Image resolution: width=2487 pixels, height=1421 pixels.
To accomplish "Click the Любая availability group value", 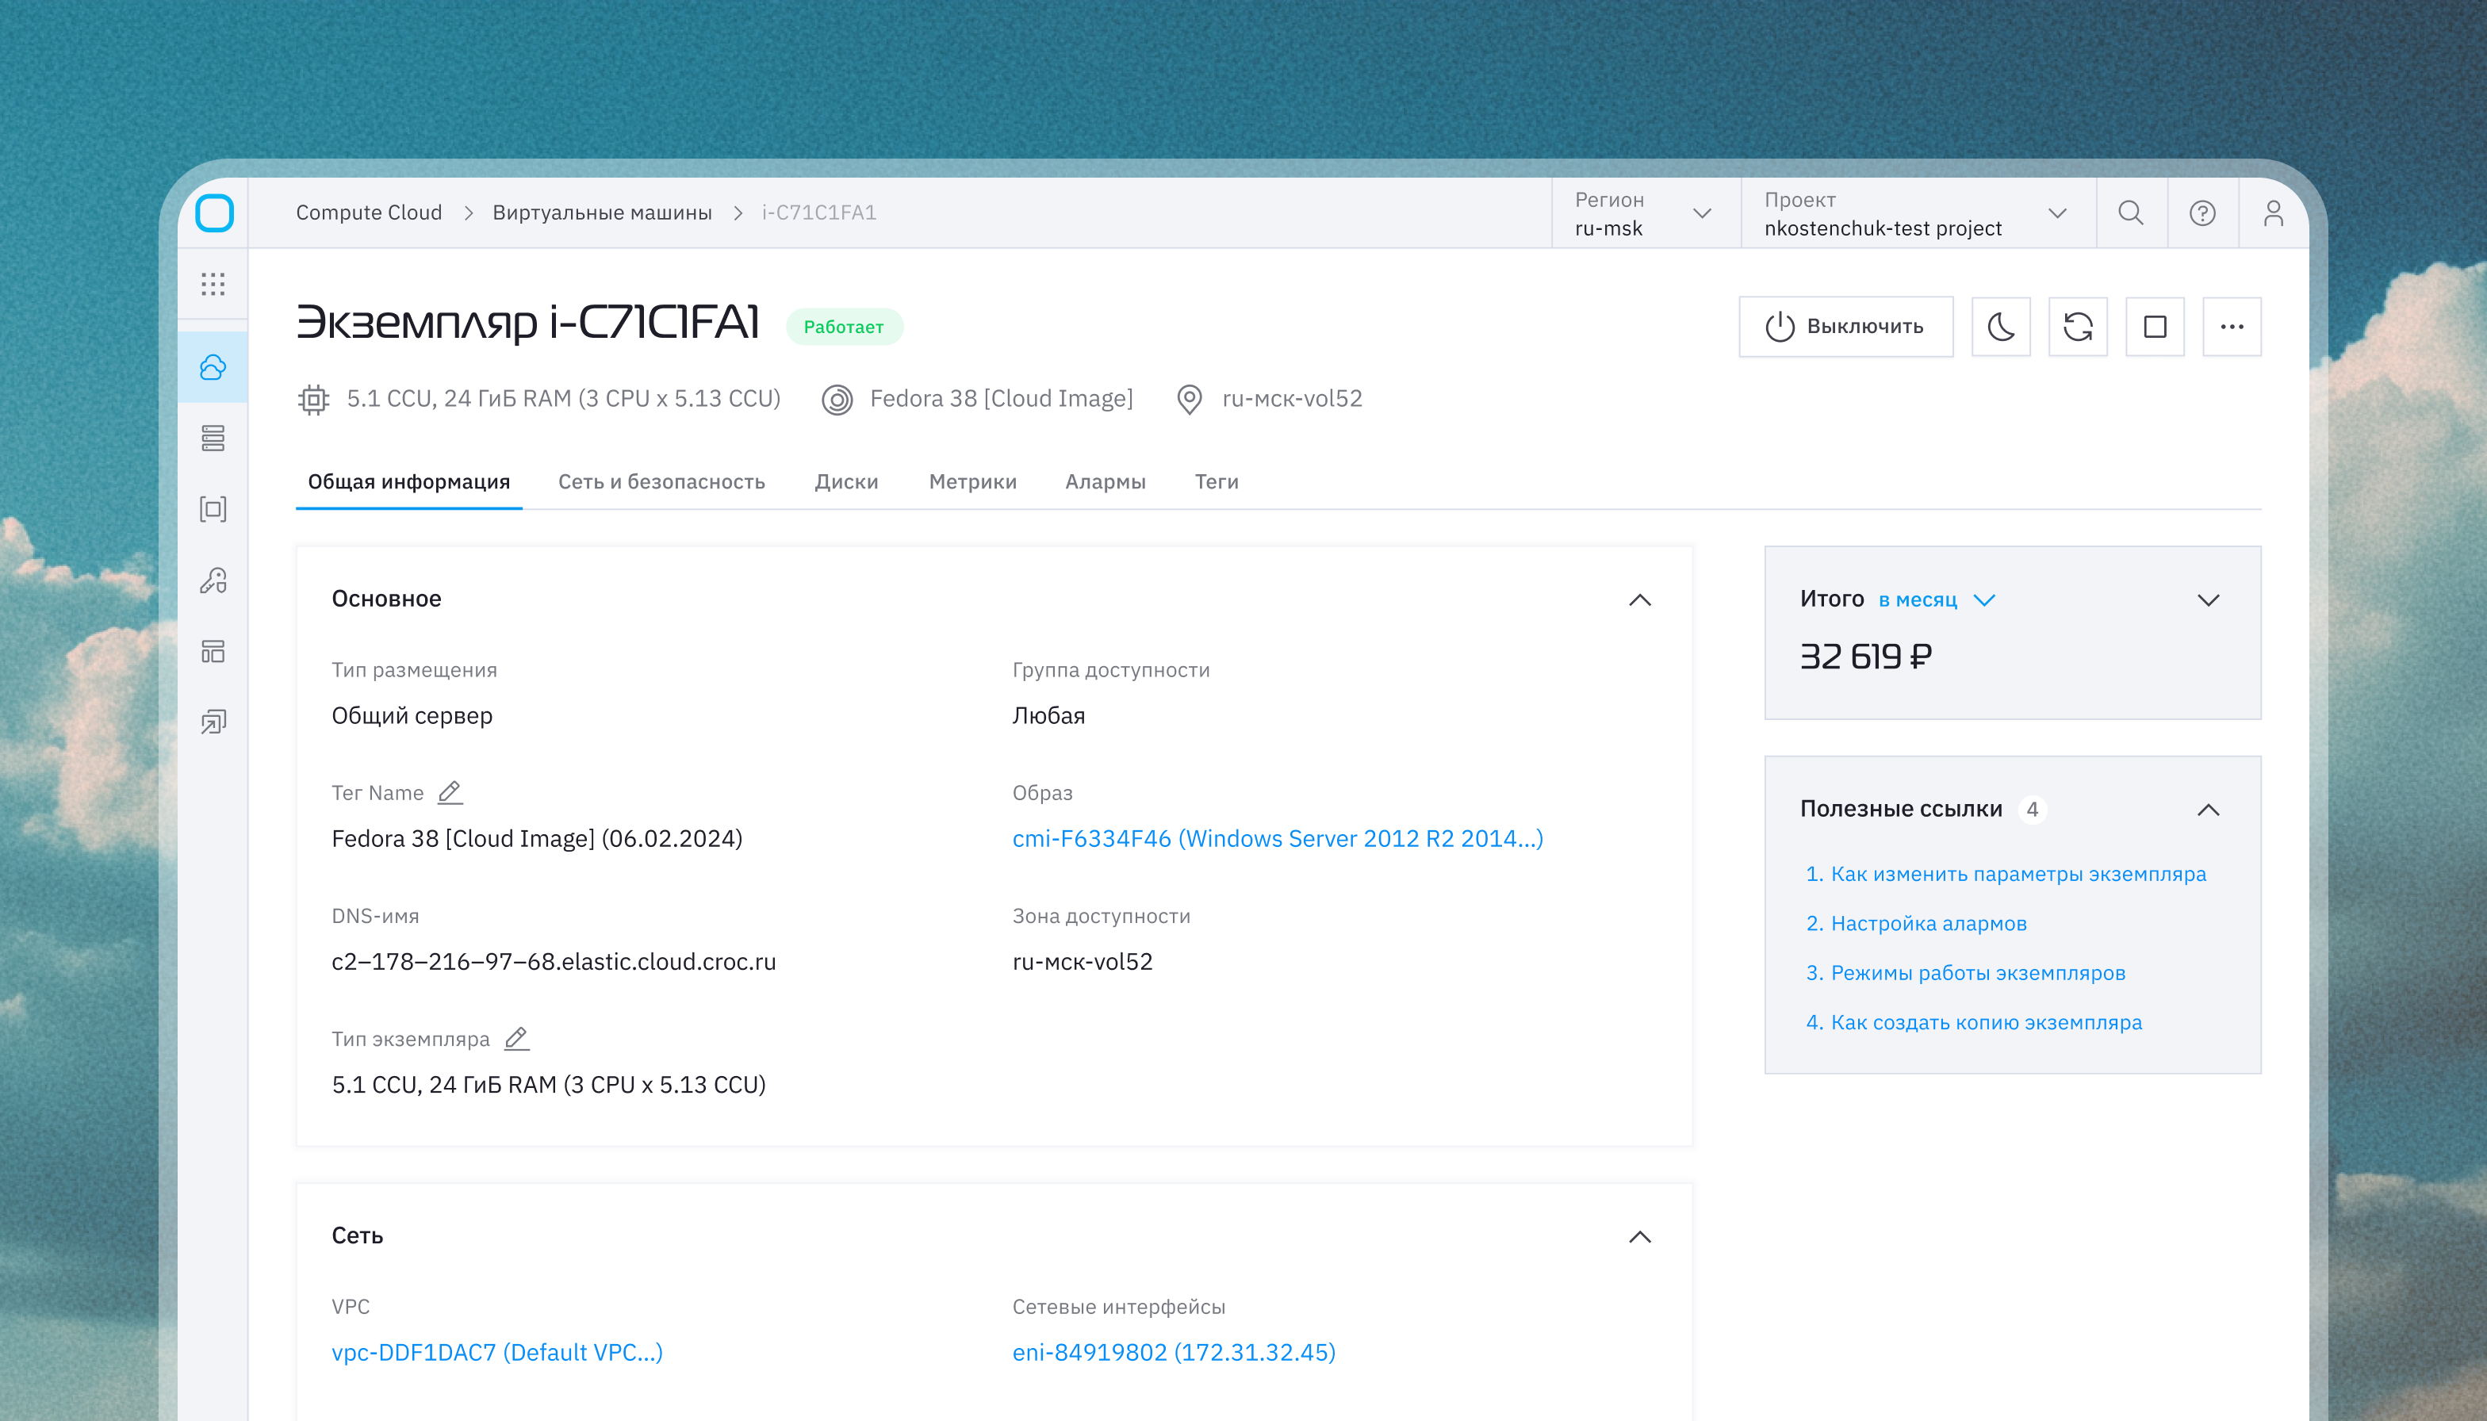I will point(1048,715).
